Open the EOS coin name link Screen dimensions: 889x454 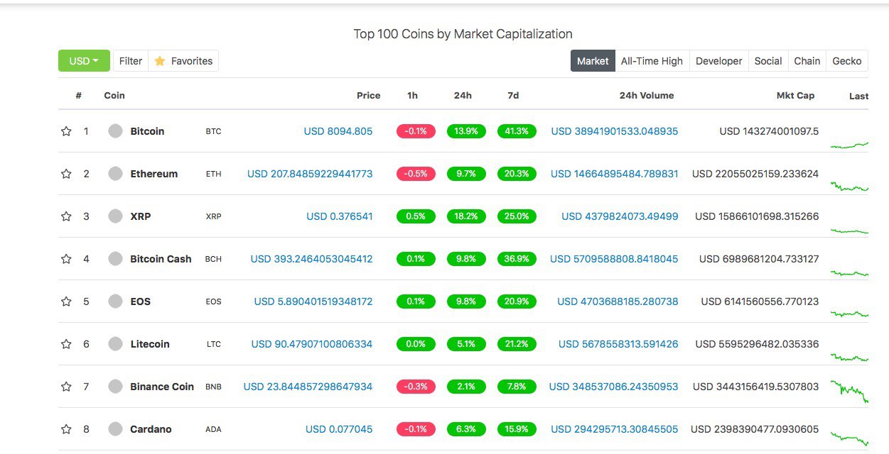point(141,301)
